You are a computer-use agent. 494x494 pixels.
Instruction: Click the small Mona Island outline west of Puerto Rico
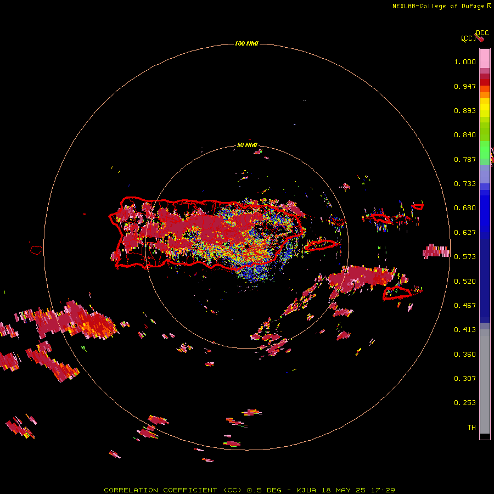point(36,250)
